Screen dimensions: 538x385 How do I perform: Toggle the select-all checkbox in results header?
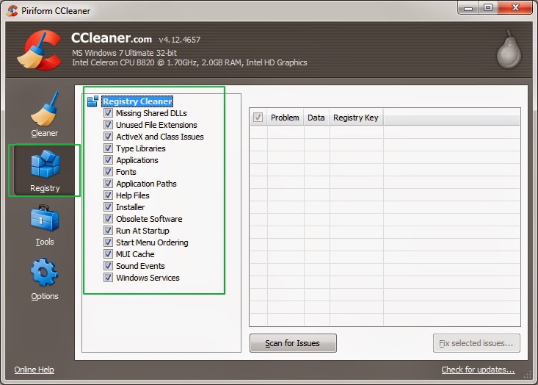point(258,118)
